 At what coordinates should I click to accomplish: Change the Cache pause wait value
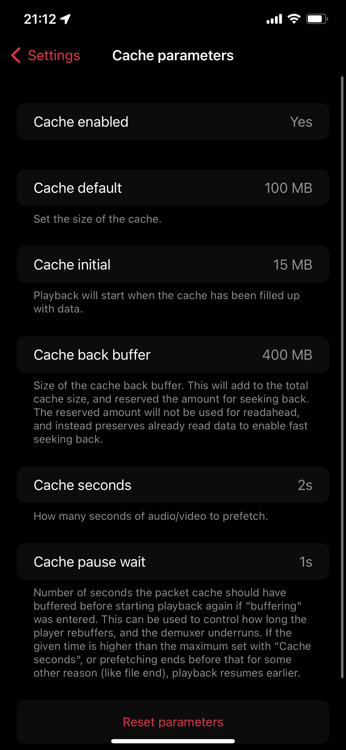click(x=173, y=561)
